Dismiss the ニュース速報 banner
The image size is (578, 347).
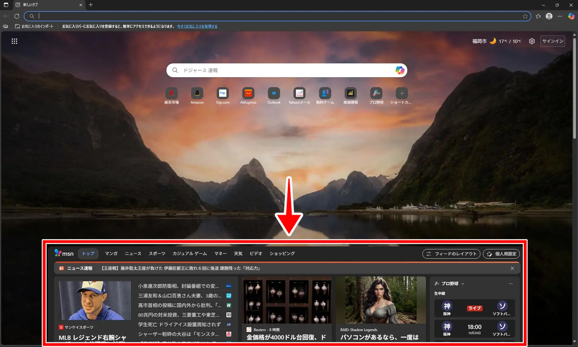512,268
